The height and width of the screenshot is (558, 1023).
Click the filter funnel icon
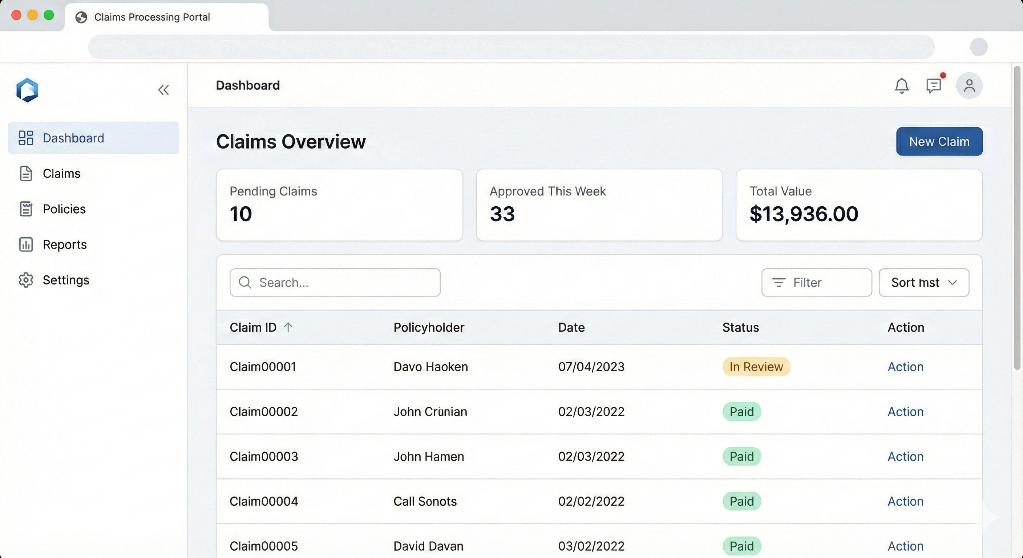click(779, 282)
